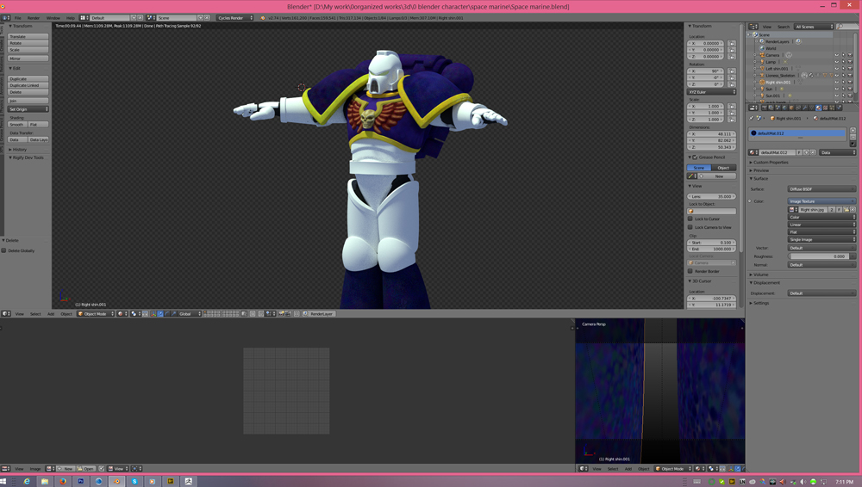Expand the Custom Properties panel
The image size is (862, 487).
[x=769, y=162]
